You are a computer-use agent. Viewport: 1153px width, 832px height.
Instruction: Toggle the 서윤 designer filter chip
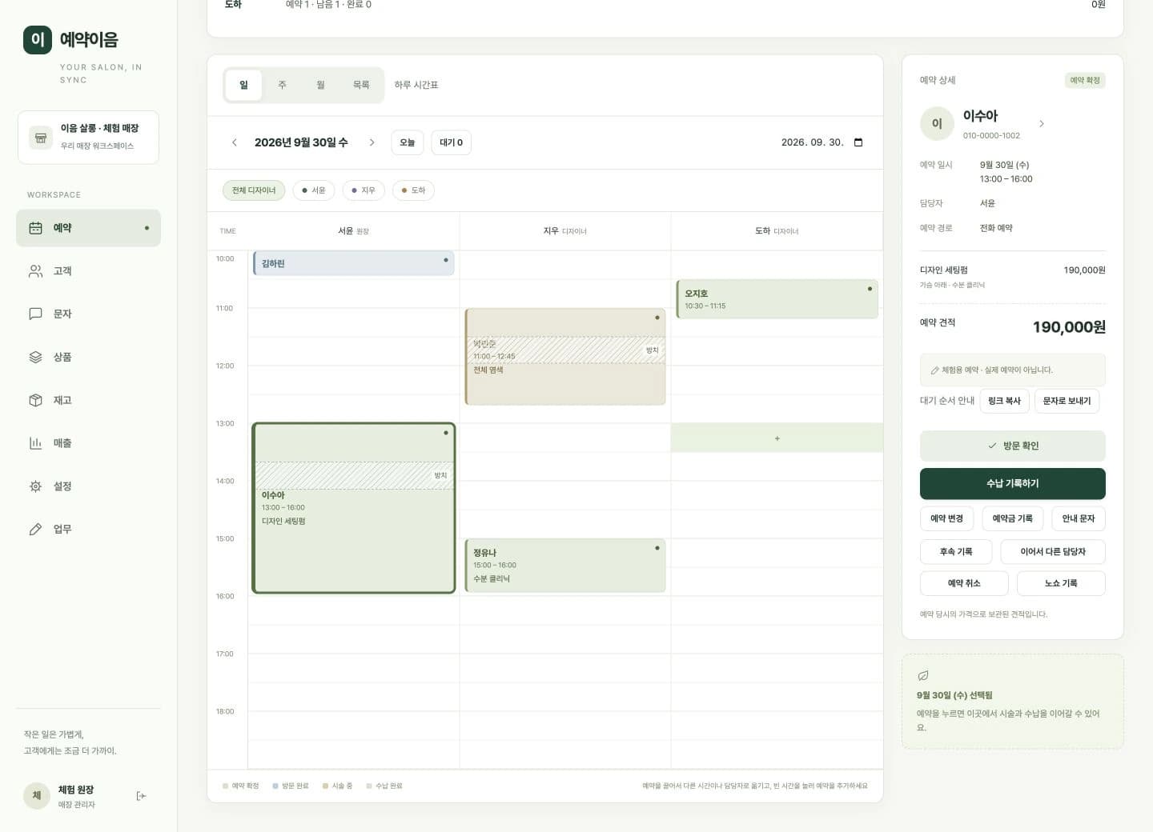(x=314, y=190)
